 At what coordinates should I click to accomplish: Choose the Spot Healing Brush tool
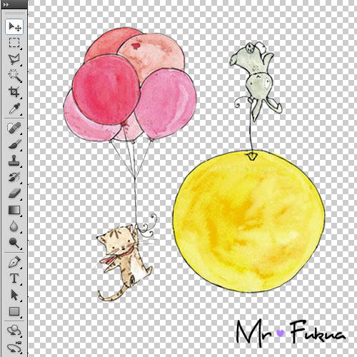pyautogui.click(x=14, y=128)
